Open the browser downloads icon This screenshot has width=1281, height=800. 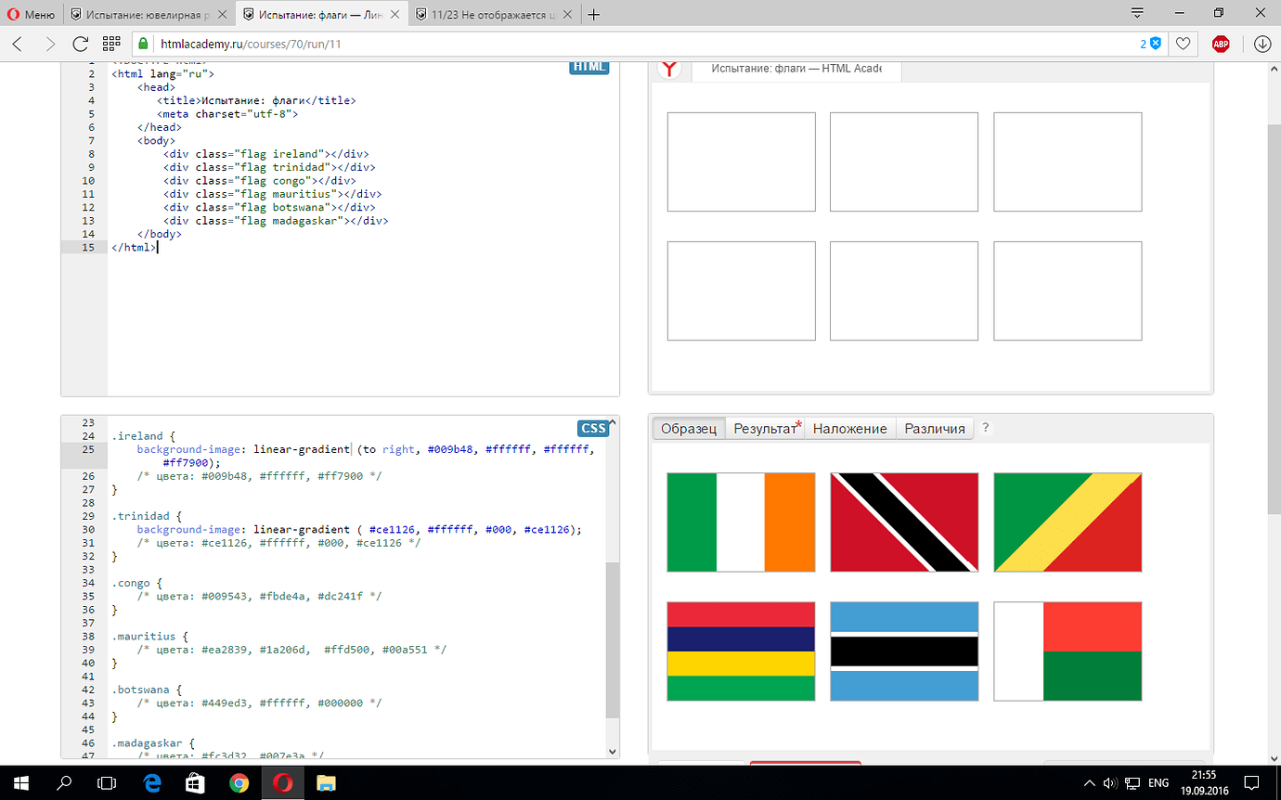[x=1262, y=44]
